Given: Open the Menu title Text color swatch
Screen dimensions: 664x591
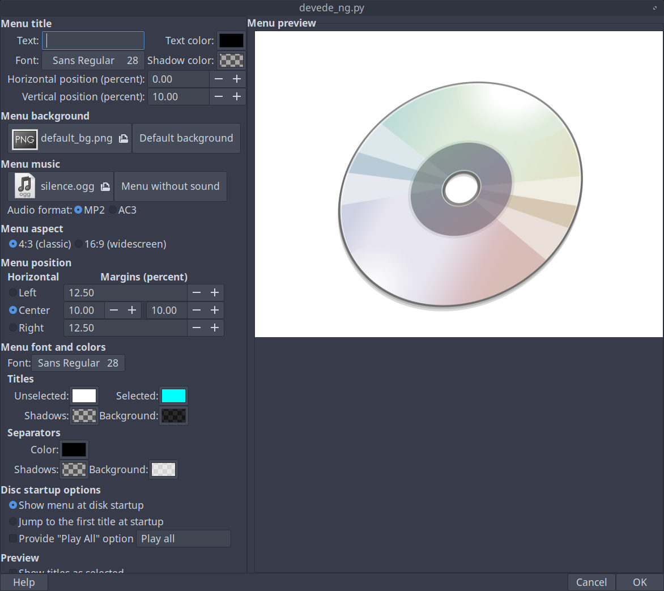Looking at the screenshot, I should [x=231, y=41].
